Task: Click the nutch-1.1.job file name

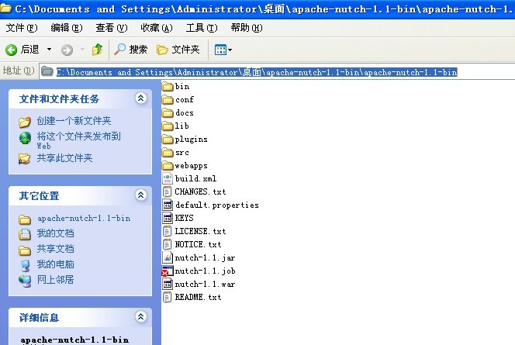Action: (205, 271)
